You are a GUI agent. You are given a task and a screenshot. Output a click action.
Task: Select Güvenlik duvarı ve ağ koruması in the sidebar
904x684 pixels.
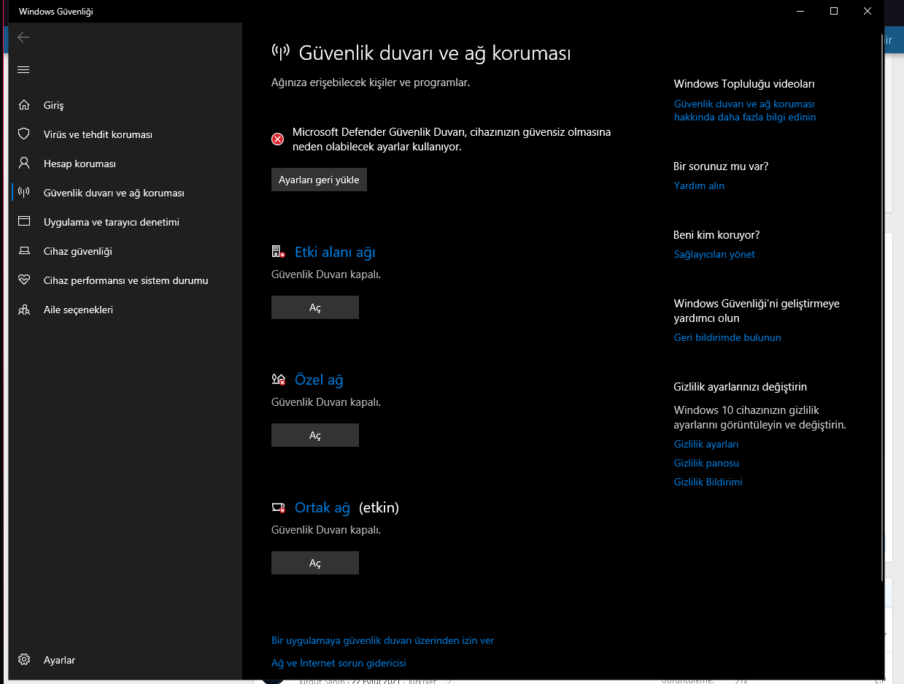(x=126, y=193)
